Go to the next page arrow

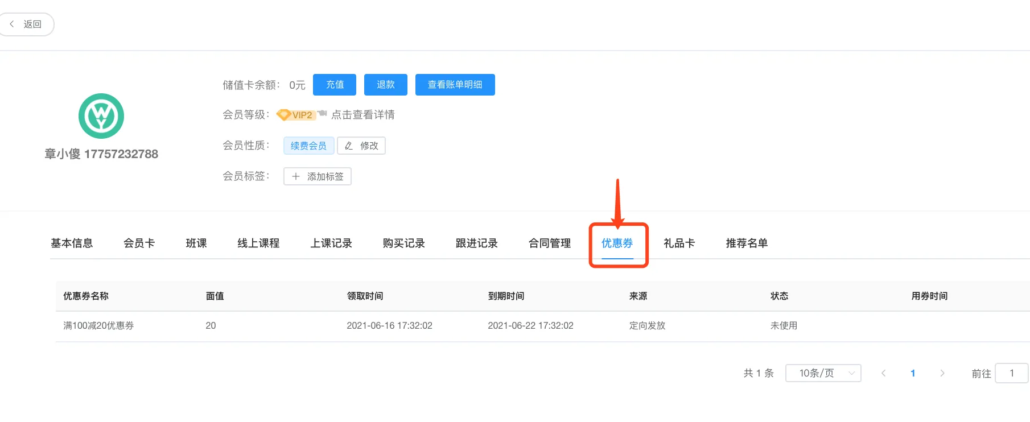[942, 373]
